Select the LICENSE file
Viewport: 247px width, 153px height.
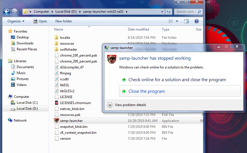66,97
